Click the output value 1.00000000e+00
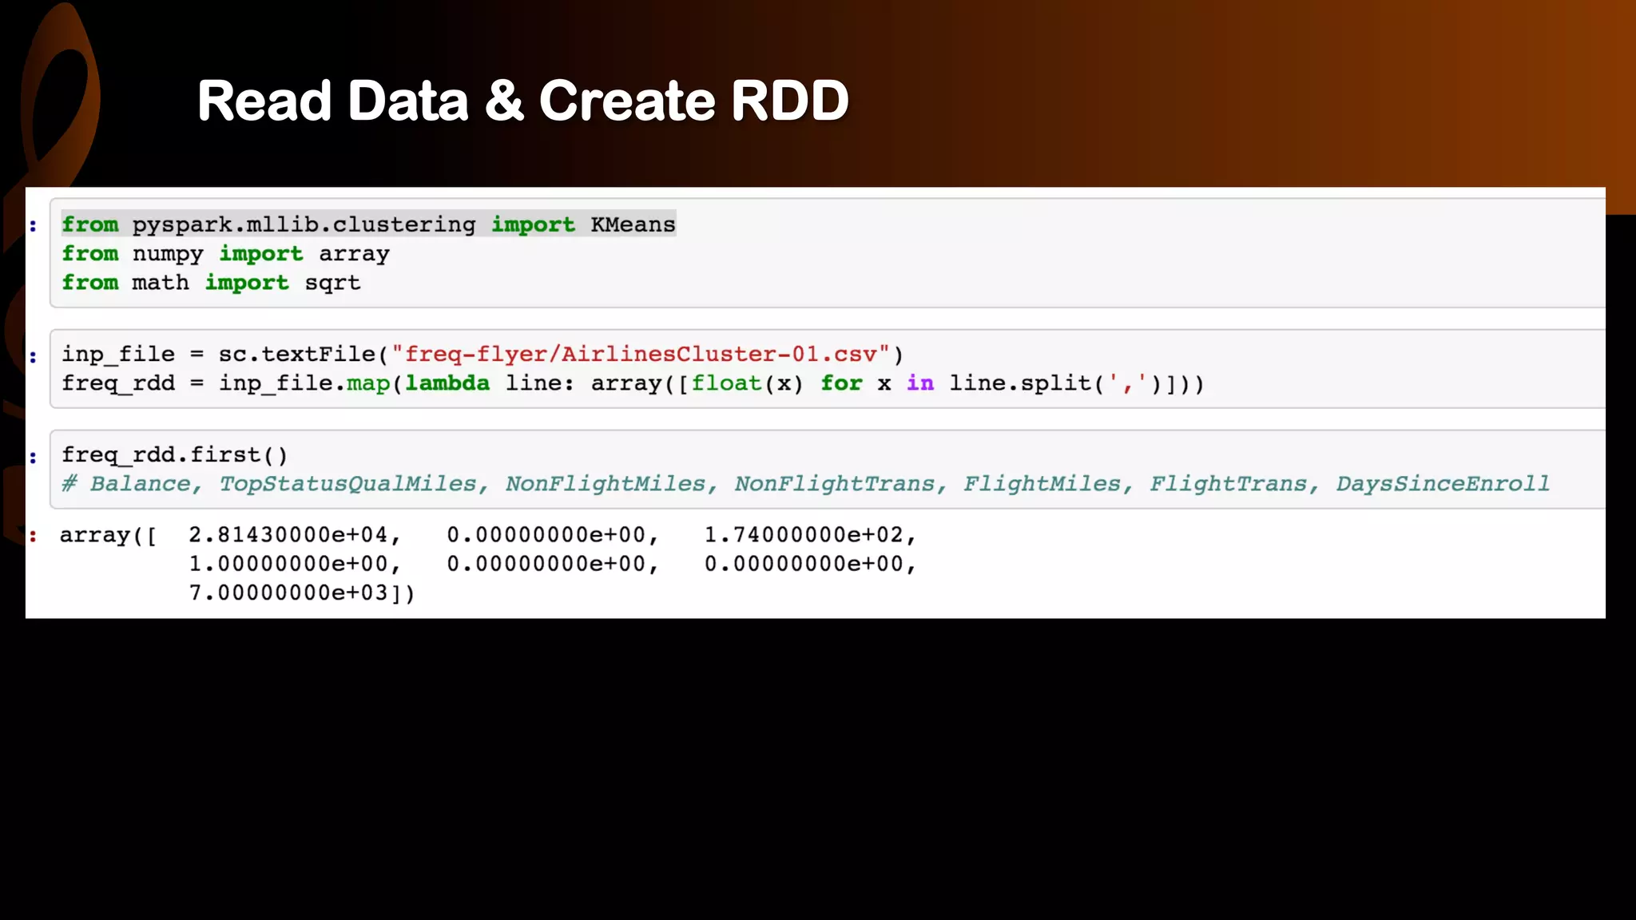This screenshot has height=920, width=1636. (288, 564)
